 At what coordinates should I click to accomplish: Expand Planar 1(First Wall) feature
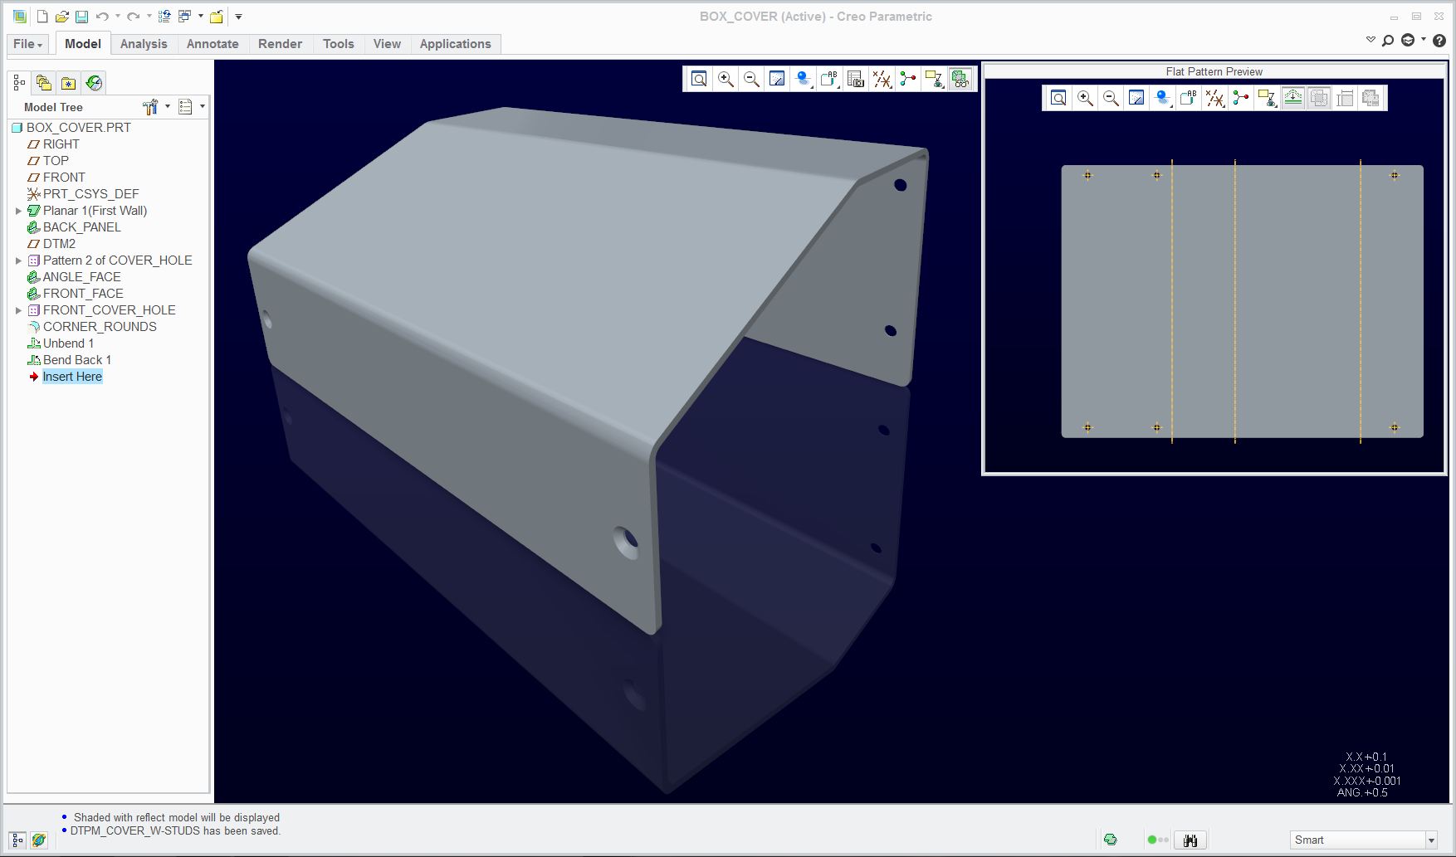pyautogui.click(x=18, y=211)
